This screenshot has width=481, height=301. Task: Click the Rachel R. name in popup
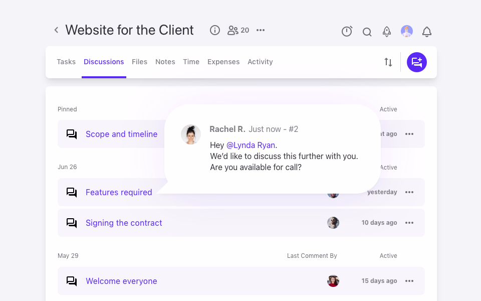click(227, 129)
